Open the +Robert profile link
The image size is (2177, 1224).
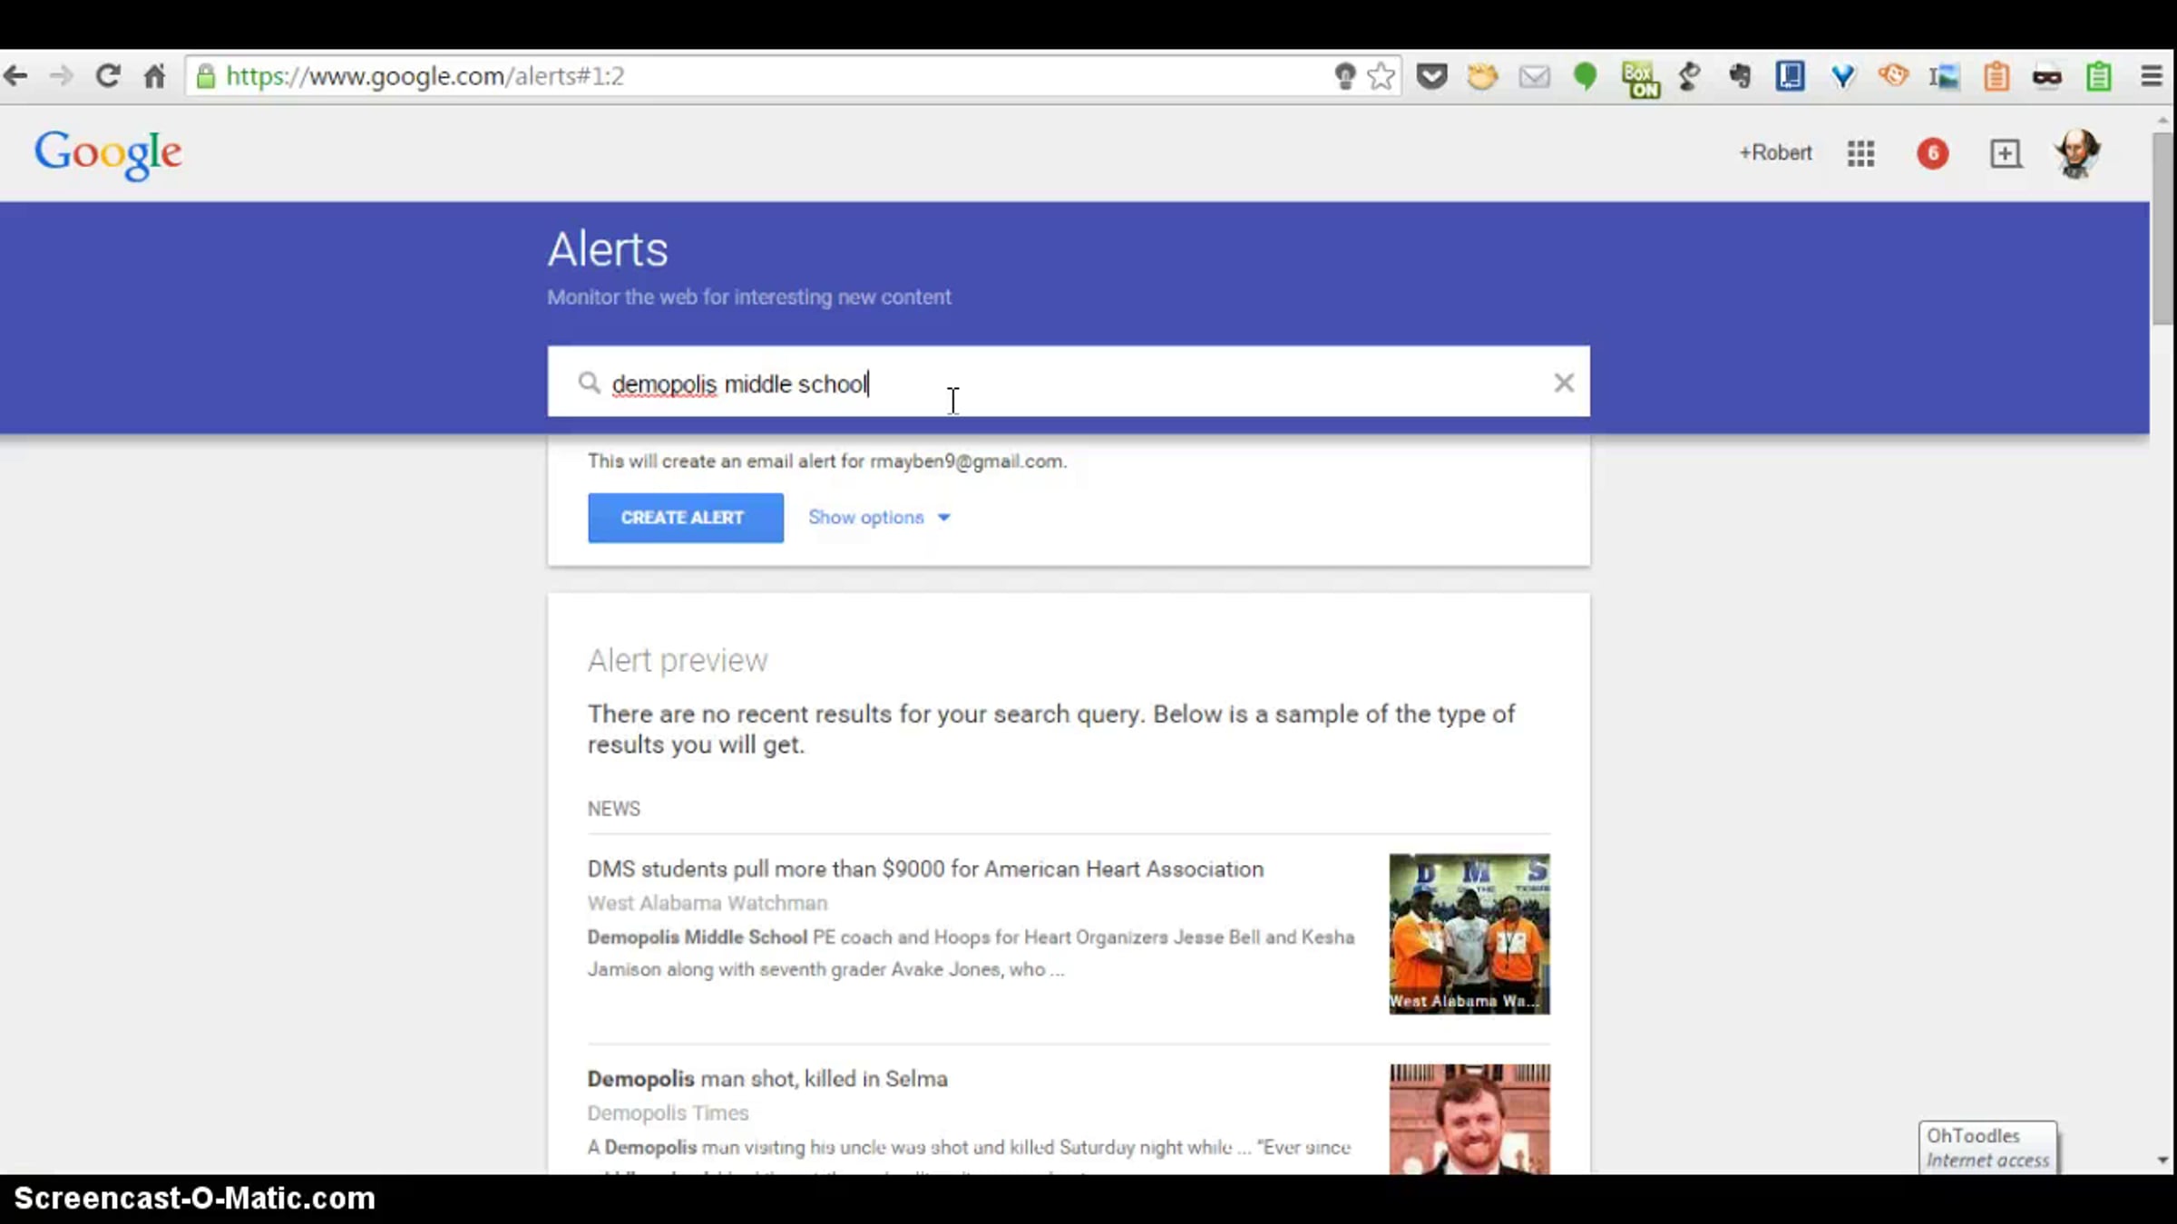pos(1775,153)
